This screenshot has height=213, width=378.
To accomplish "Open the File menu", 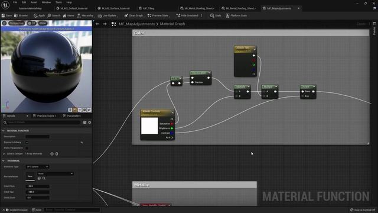I will click(15, 2).
